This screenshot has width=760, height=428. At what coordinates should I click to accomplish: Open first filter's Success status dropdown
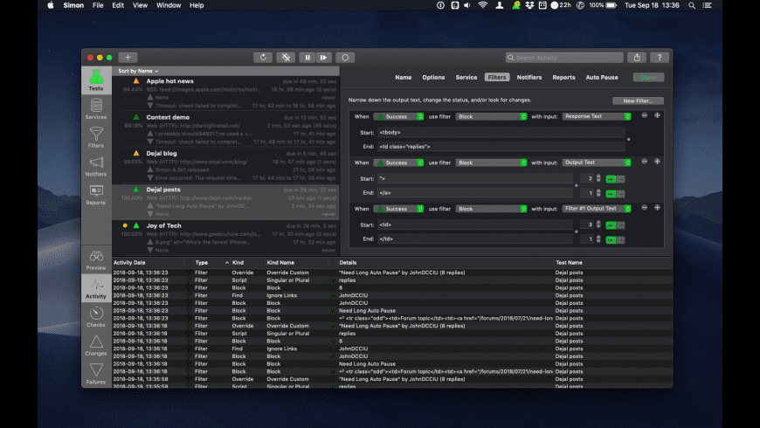(398, 116)
